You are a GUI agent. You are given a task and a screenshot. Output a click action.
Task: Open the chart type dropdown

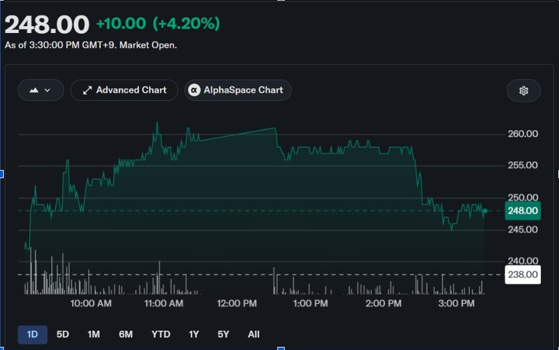point(41,90)
